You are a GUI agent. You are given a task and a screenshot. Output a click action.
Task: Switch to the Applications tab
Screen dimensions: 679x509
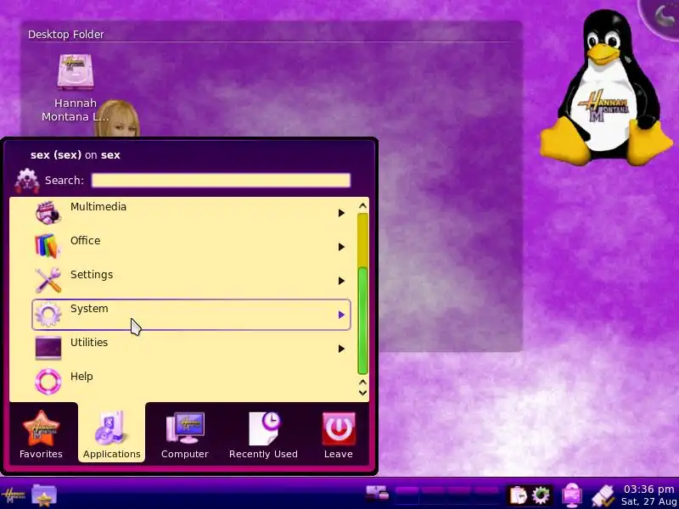[112, 433]
